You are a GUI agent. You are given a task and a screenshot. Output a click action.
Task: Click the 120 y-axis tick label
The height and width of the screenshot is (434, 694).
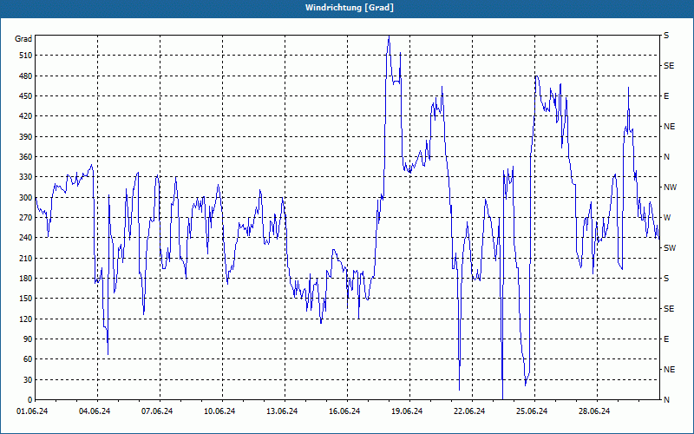point(26,319)
